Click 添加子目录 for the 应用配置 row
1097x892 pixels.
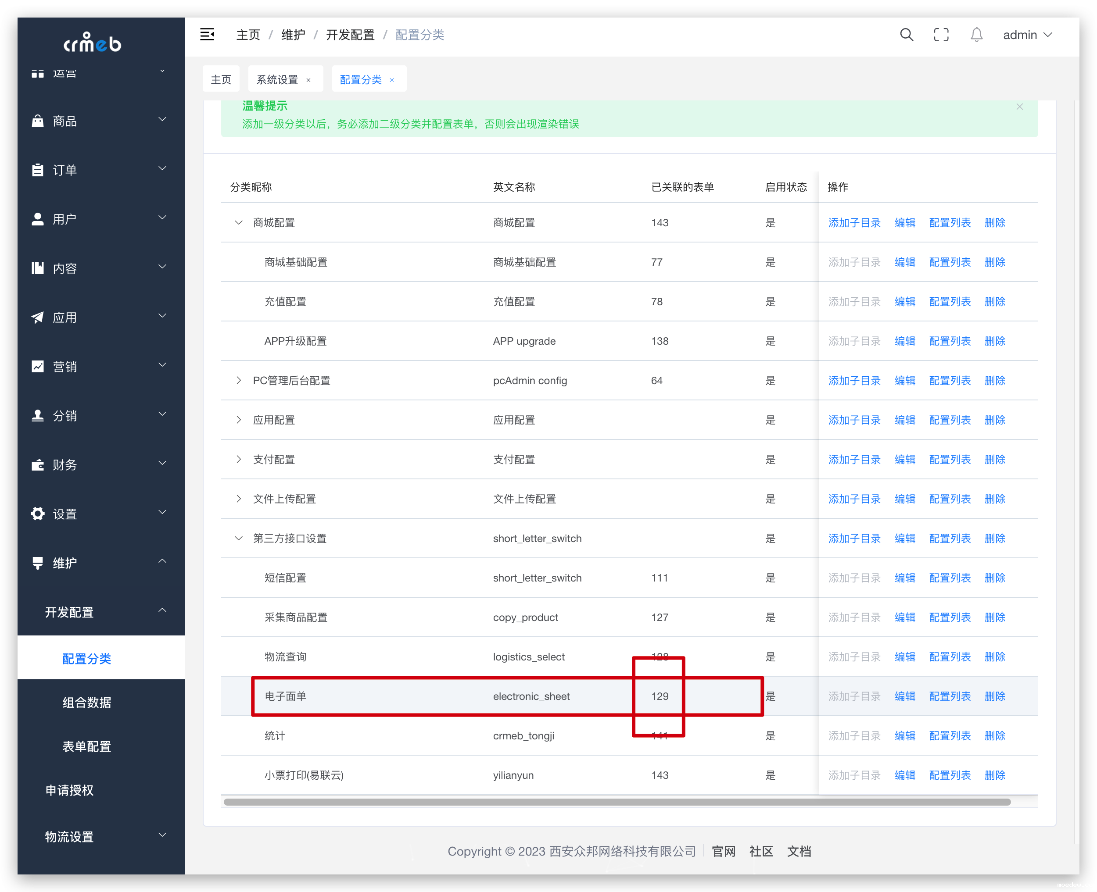point(854,420)
